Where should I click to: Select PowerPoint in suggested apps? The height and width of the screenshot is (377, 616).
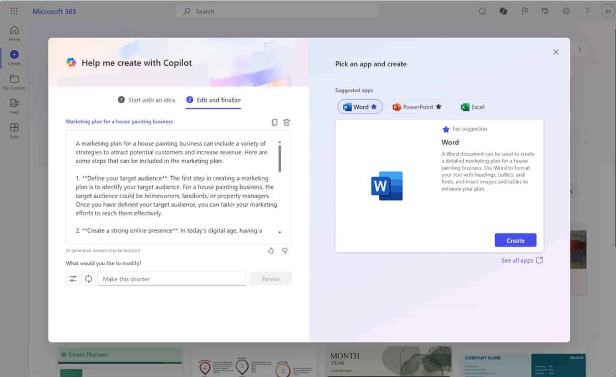417,107
